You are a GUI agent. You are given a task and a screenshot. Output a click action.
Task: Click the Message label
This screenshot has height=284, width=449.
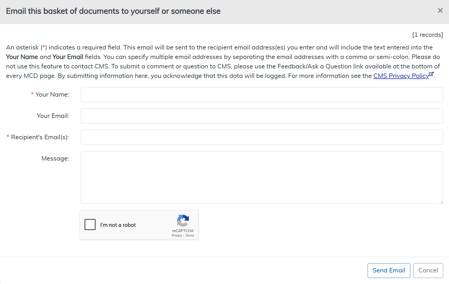(55, 159)
